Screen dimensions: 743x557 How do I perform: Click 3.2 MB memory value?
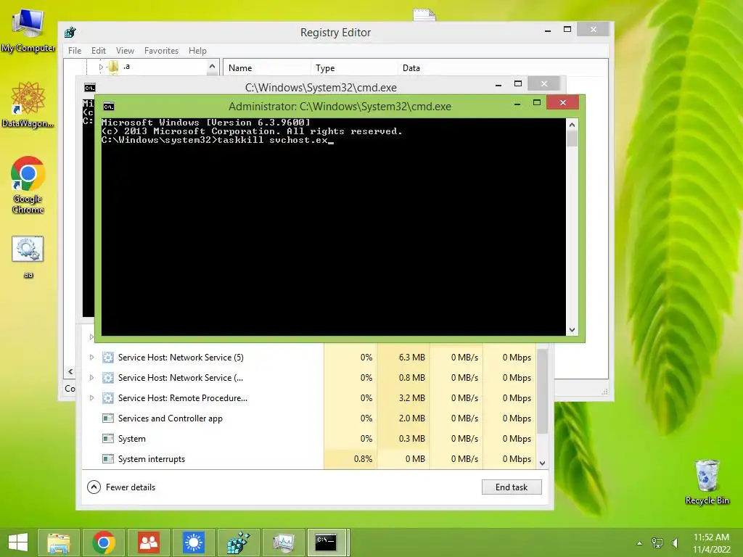pyautogui.click(x=412, y=398)
